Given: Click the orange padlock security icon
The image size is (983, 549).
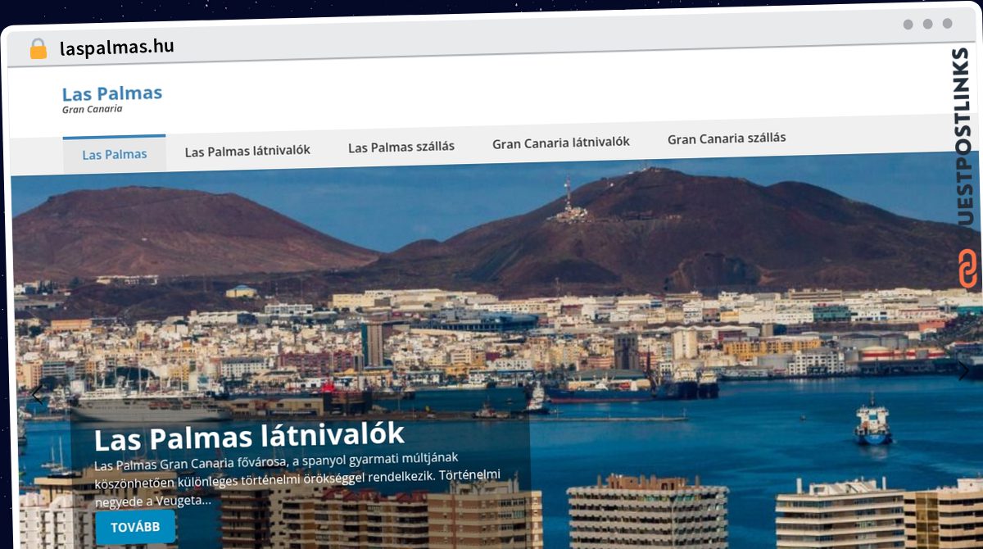Looking at the screenshot, I should tap(38, 48).
